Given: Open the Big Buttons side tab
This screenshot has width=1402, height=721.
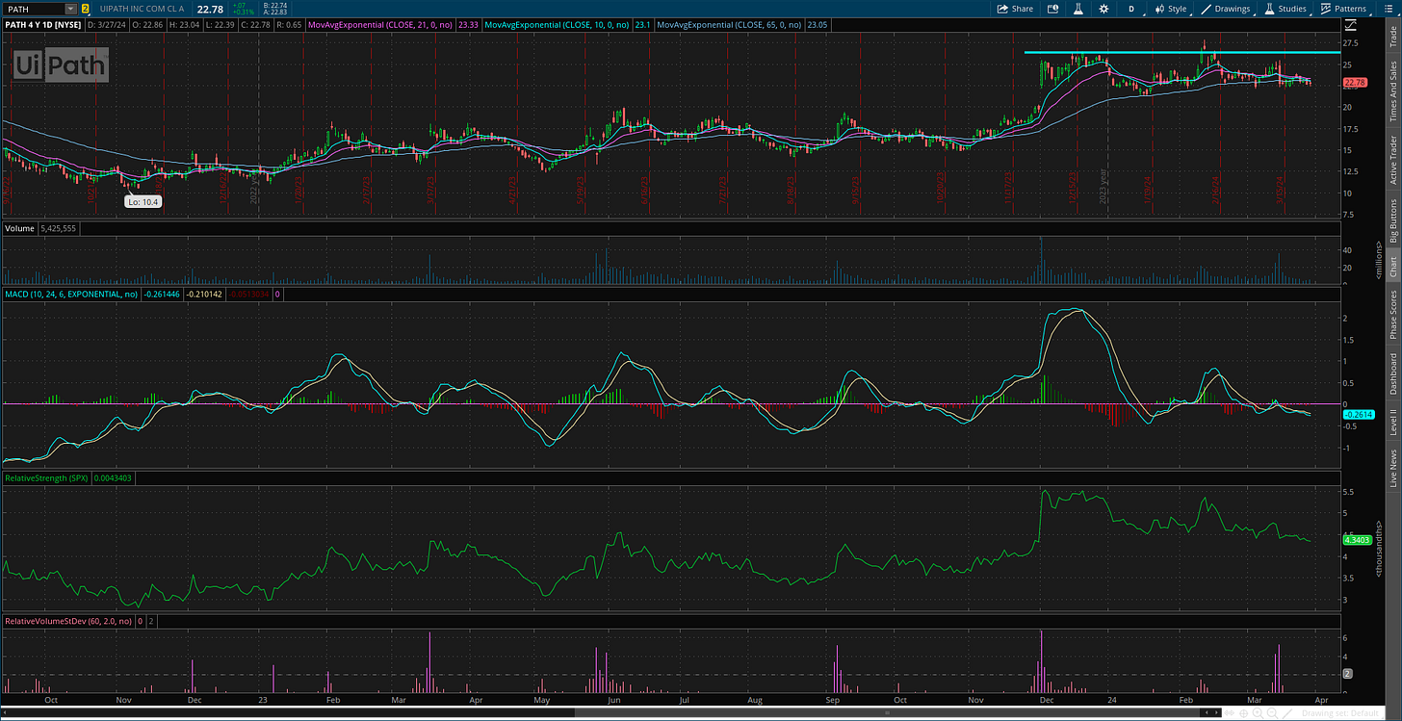Looking at the screenshot, I should tap(1392, 220).
